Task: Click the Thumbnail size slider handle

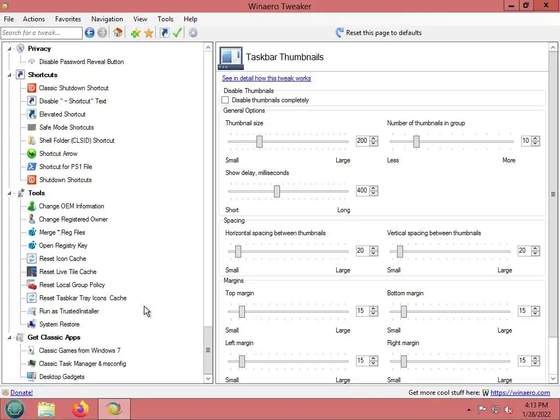Action: coord(260,142)
